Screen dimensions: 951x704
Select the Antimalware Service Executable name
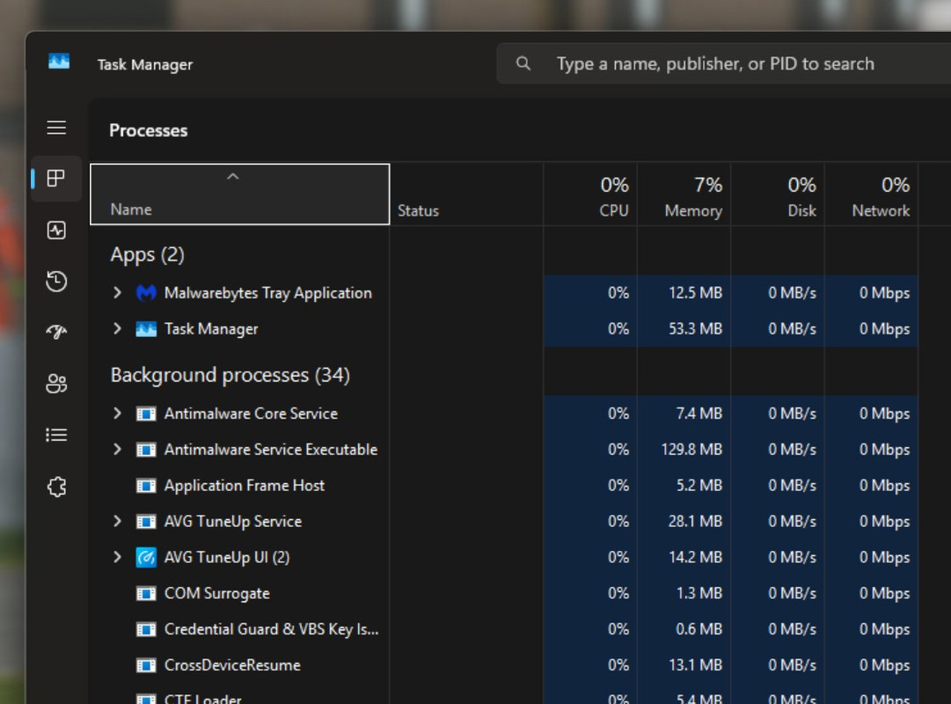[x=271, y=450]
